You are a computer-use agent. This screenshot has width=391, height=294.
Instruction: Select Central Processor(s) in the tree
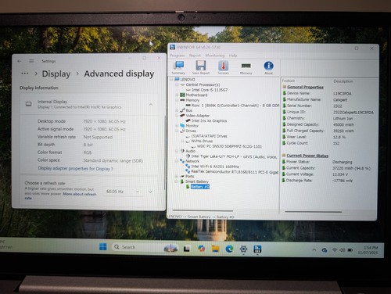click(203, 84)
